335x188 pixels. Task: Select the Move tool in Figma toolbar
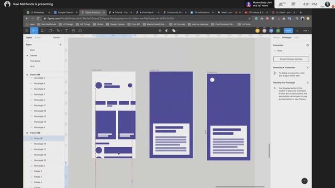pyautogui.click(x=33, y=31)
